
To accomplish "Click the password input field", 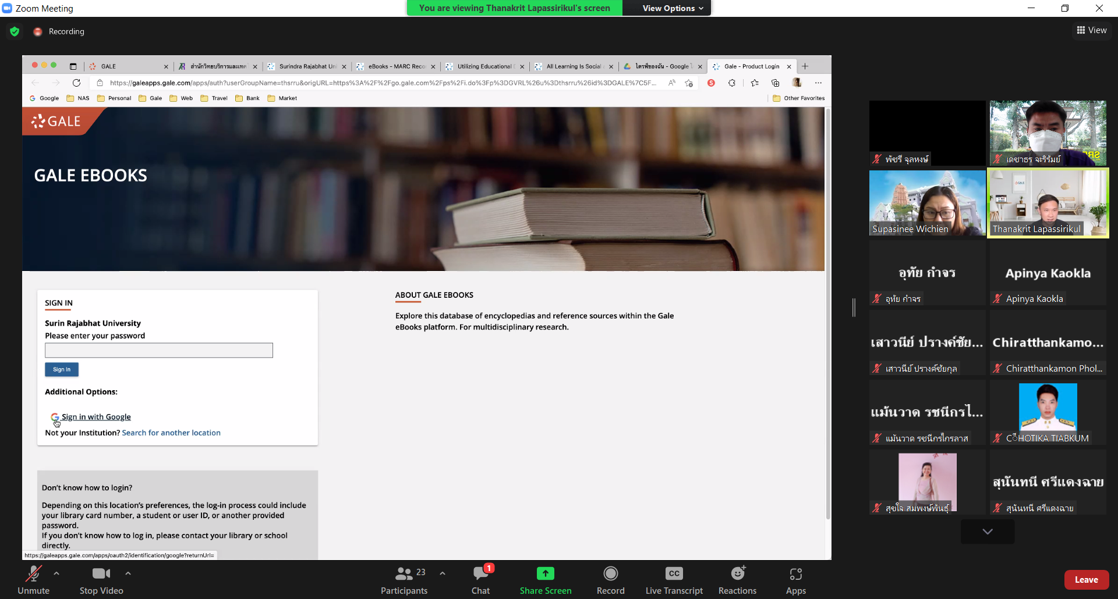I will coord(159,350).
